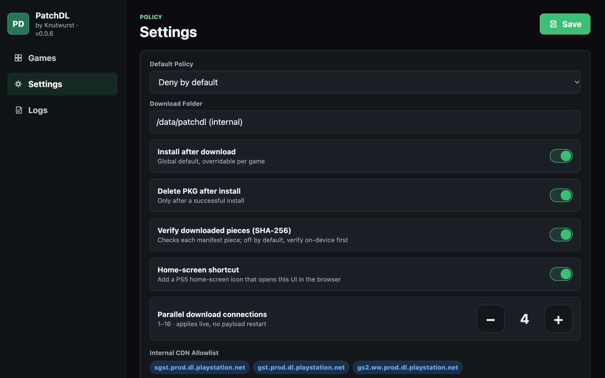Screen dimensions: 605x378
Task: Disable Verify downloaded pieces SHA-256 switch
Action: (561, 235)
